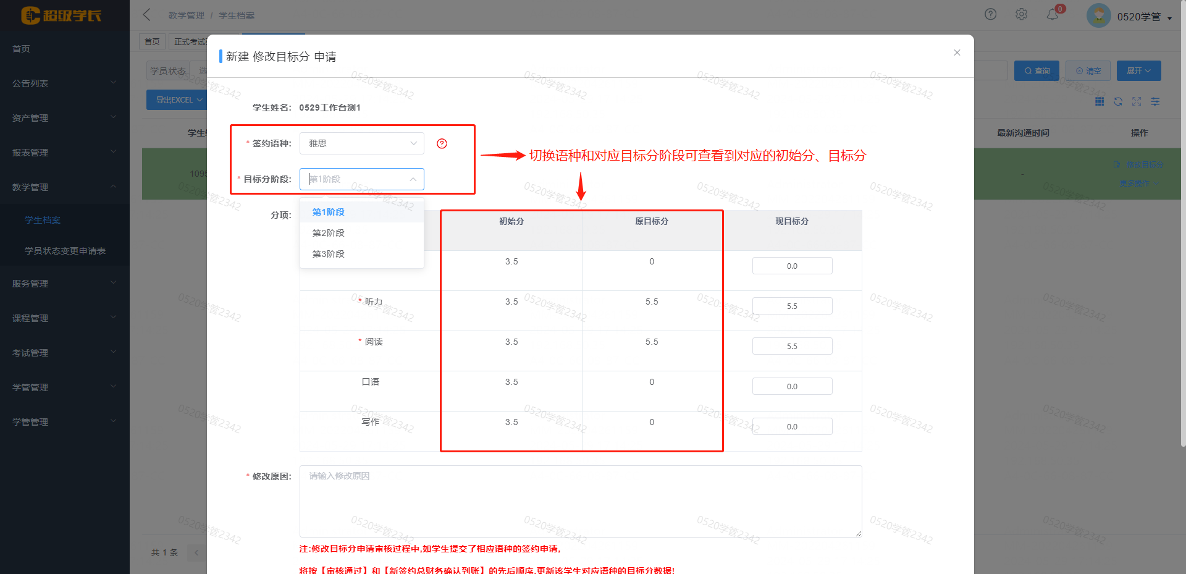Click the 查询 search button
1186x574 pixels.
[1037, 71]
